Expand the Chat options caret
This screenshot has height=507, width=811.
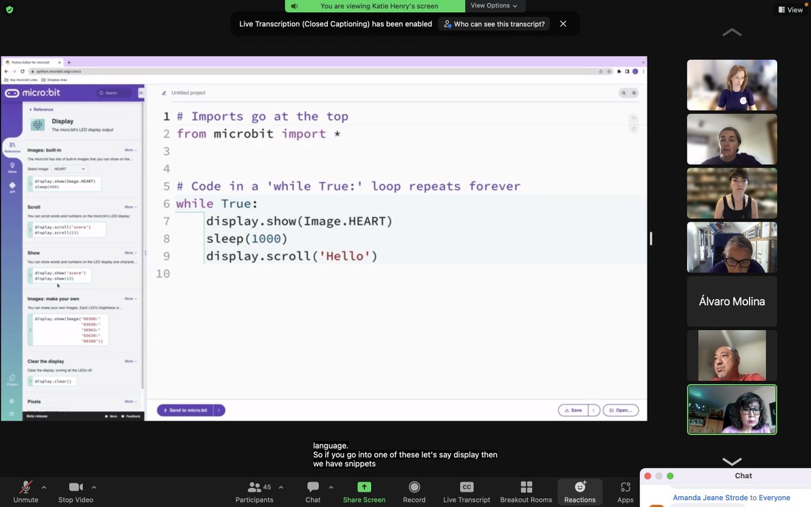331,487
